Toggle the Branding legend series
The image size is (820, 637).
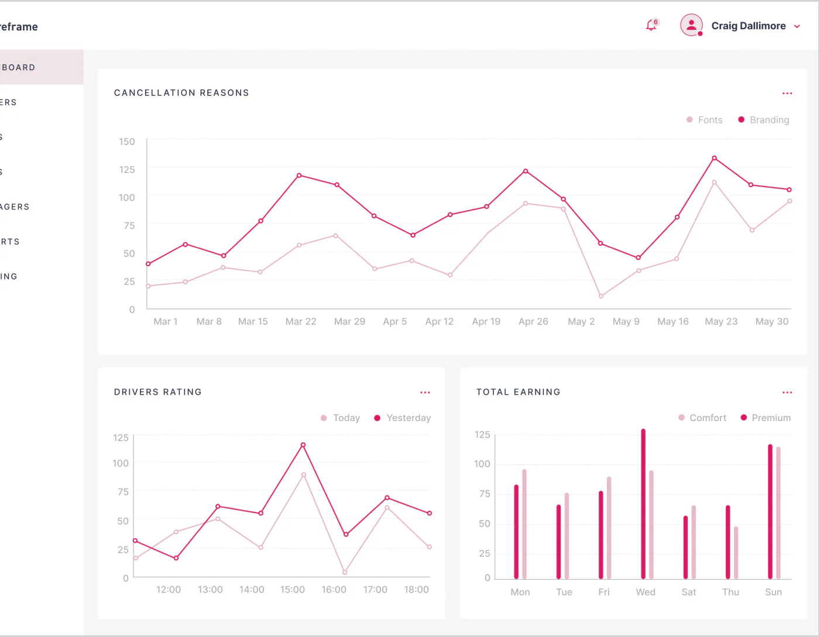tap(763, 120)
